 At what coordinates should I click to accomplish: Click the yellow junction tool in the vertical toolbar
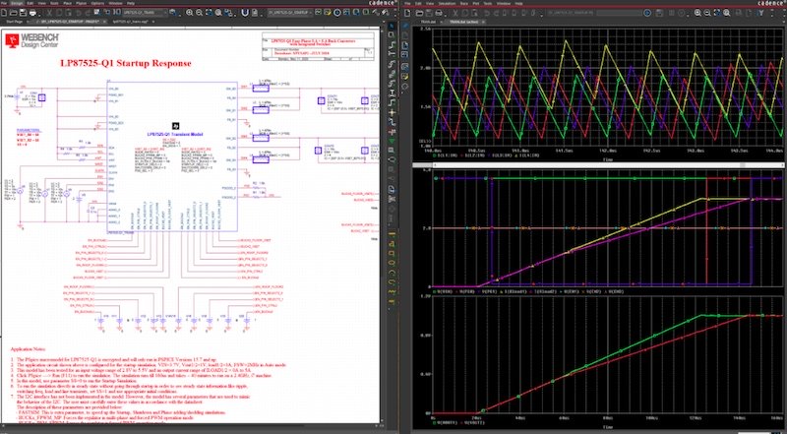coord(392,112)
